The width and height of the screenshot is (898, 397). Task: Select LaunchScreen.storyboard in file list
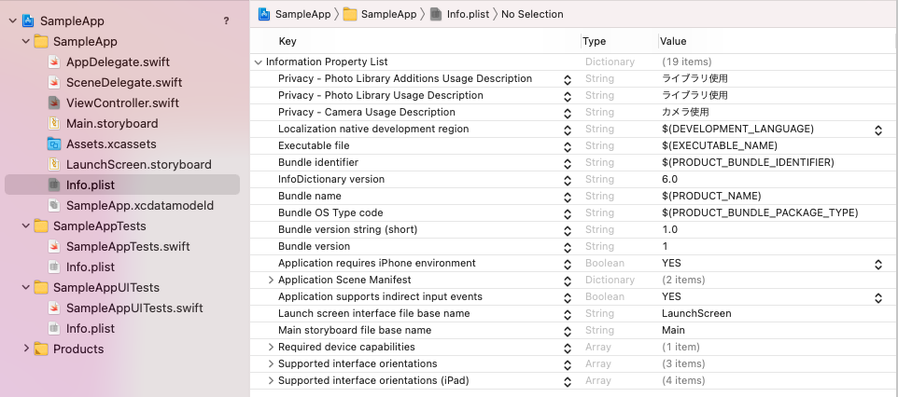138,165
